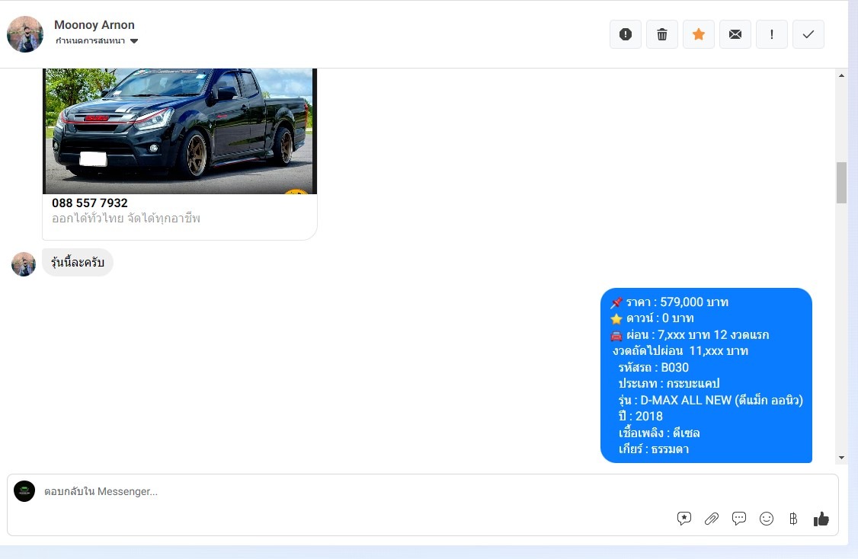The width and height of the screenshot is (858, 559).
Task: Attach a file with the paperclip icon
Action: (712, 519)
